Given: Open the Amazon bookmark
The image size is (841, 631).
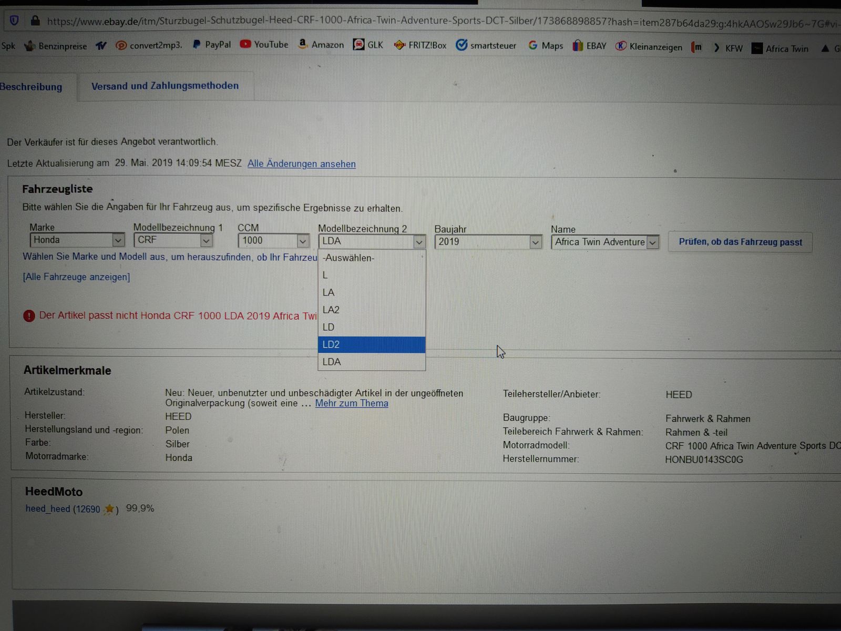Looking at the screenshot, I should click(321, 45).
